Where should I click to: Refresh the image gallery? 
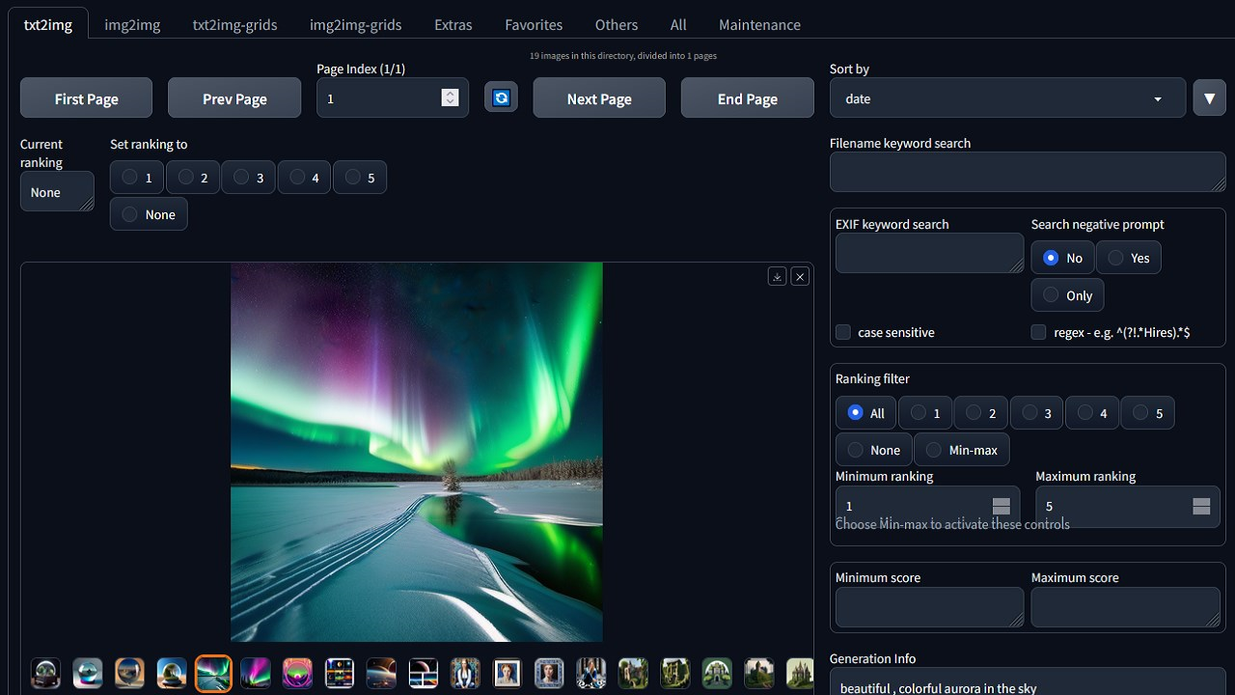pyautogui.click(x=501, y=97)
